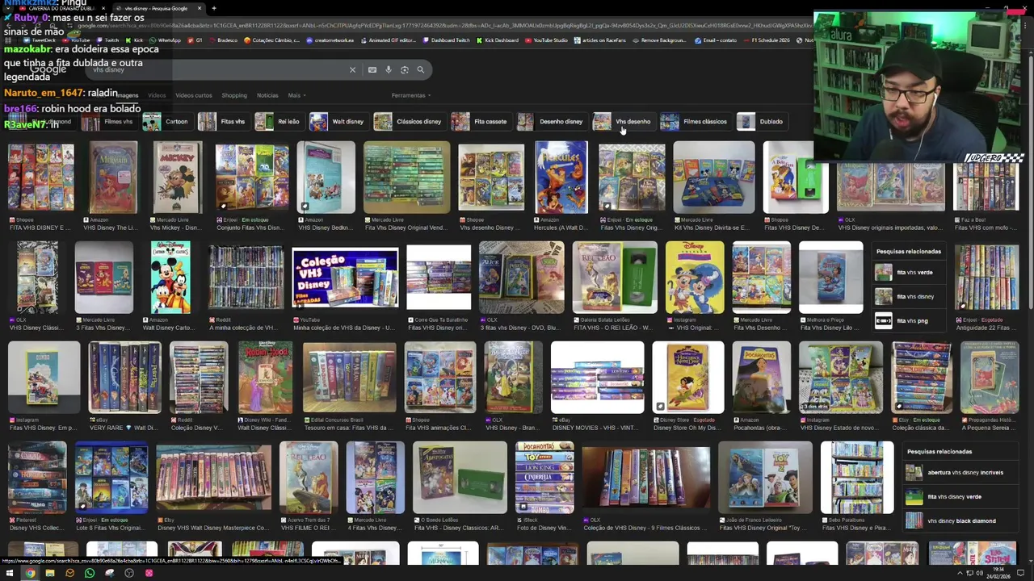Click the Windows Start button
The height and width of the screenshot is (581, 1034).
coord(10,573)
